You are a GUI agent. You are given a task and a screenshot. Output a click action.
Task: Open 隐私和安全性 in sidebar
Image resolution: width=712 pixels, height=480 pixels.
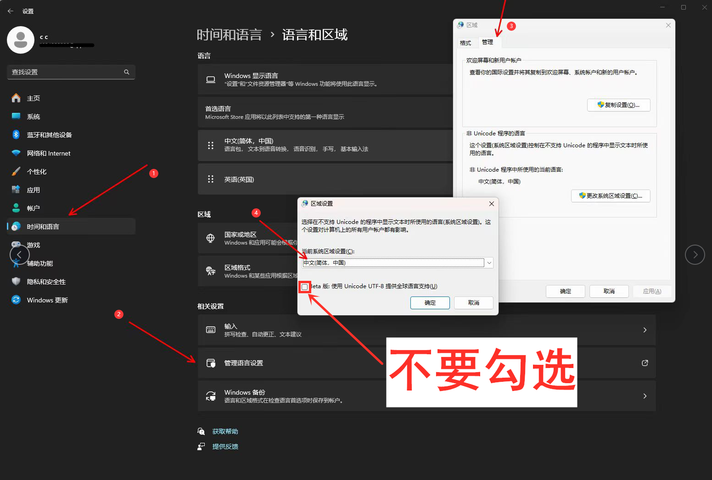coord(71,282)
